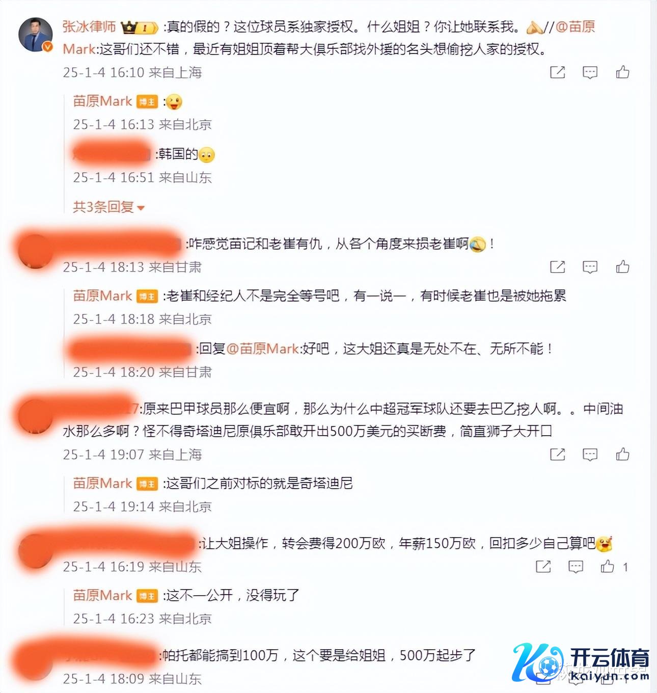
Task: Open 苗原Mark name in 19:14 reply
Action: [102, 483]
